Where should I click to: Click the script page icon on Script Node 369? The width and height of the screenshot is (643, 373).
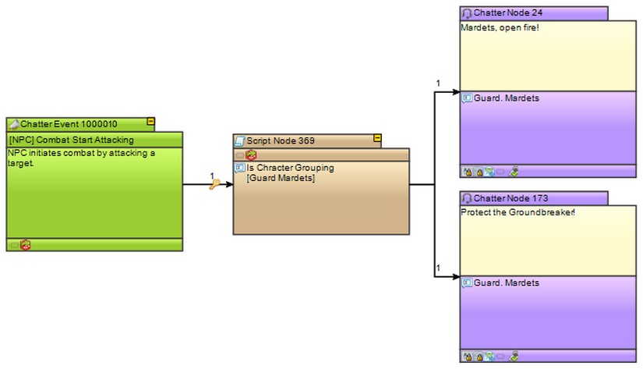[240, 140]
